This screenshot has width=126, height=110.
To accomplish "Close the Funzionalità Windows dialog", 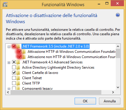I will 117,4.
